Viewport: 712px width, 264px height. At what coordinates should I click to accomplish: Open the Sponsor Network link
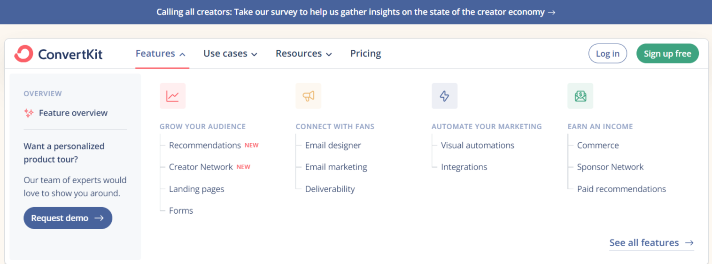tap(610, 167)
